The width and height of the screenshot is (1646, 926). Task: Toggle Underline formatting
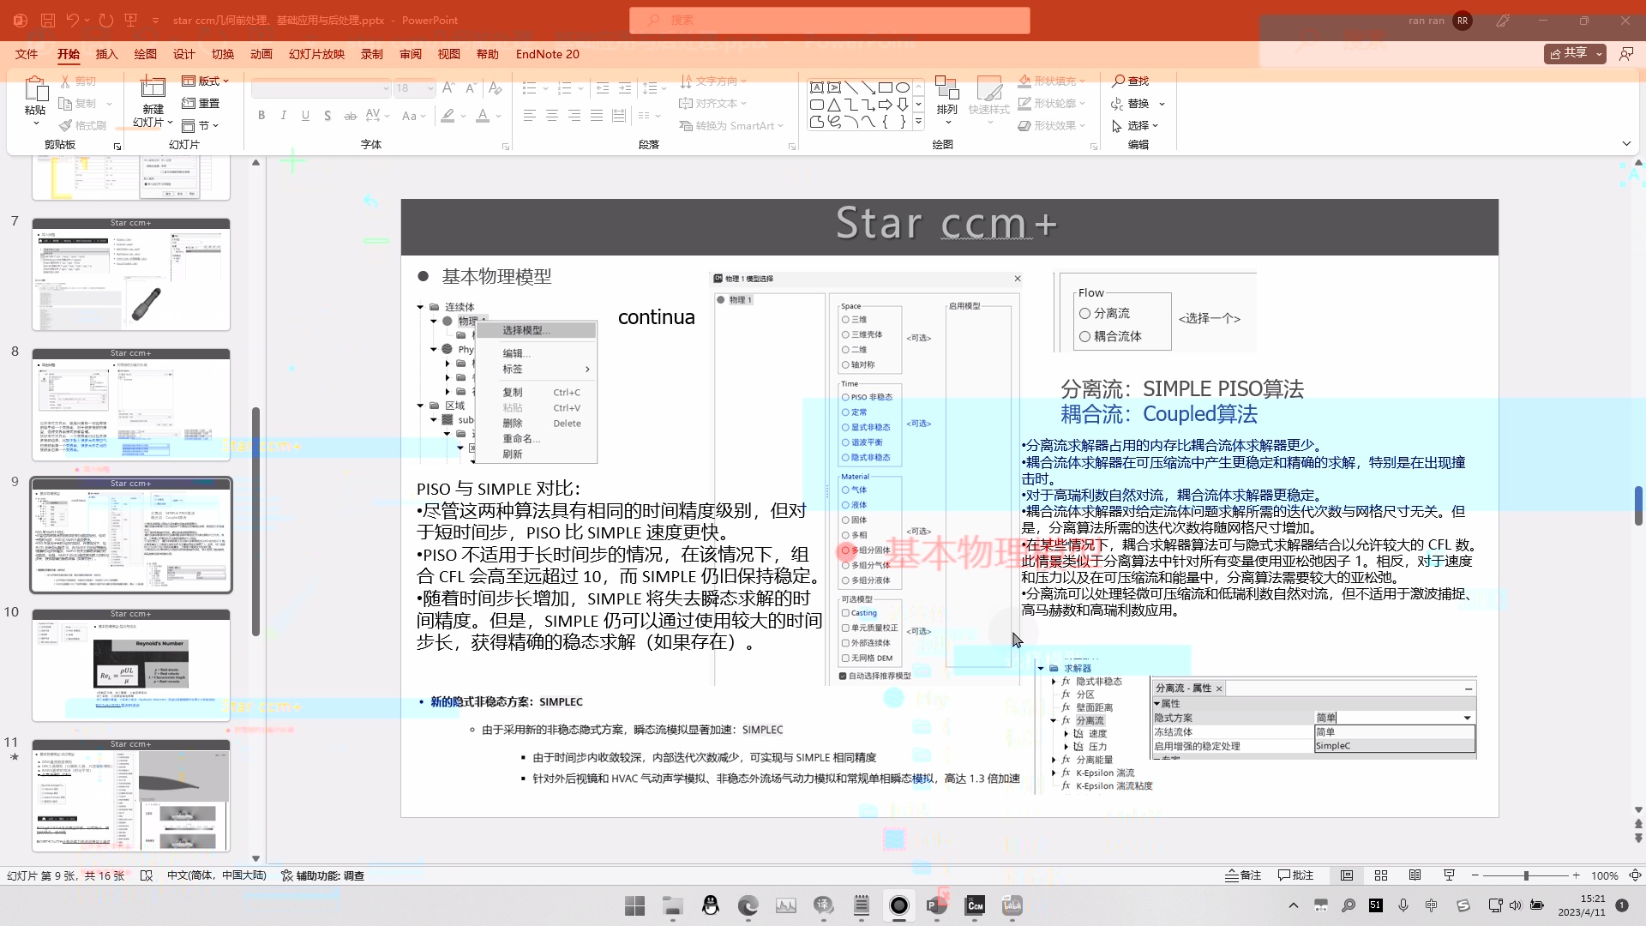pos(305,116)
